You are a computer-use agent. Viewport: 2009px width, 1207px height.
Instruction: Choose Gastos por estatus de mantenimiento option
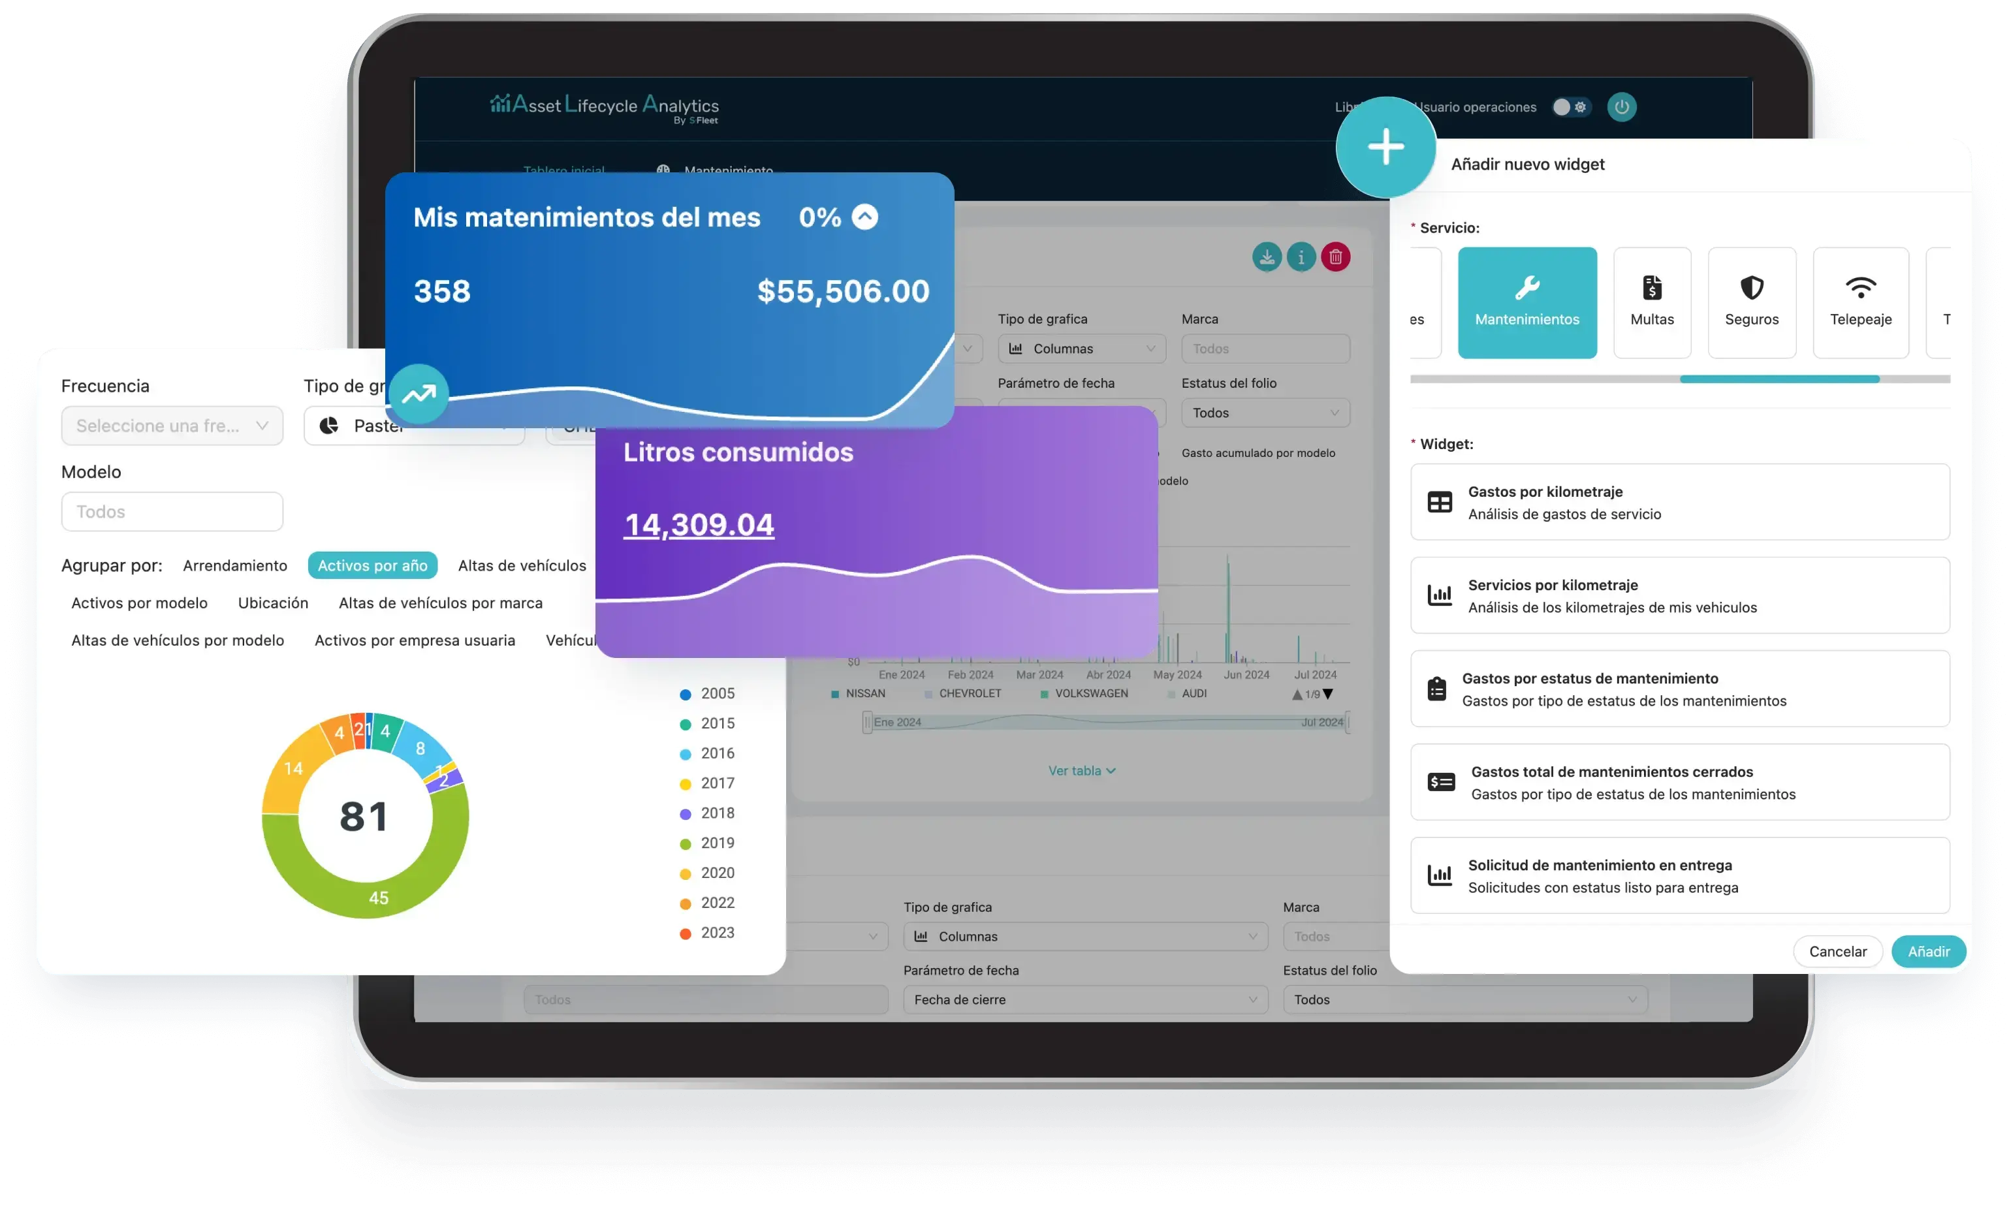[1679, 689]
